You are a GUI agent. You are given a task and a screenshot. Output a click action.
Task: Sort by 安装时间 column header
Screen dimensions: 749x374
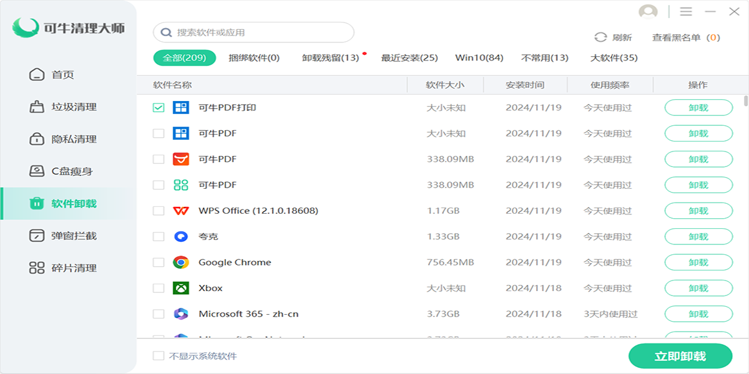pyautogui.click(x=525, y=85)
